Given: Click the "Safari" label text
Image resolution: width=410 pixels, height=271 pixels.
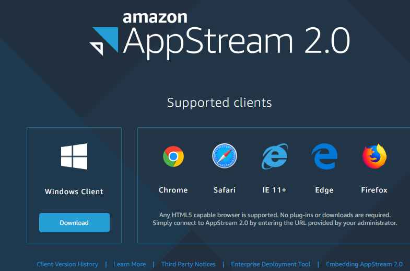Looking at the screenshot, I should 225,190.
